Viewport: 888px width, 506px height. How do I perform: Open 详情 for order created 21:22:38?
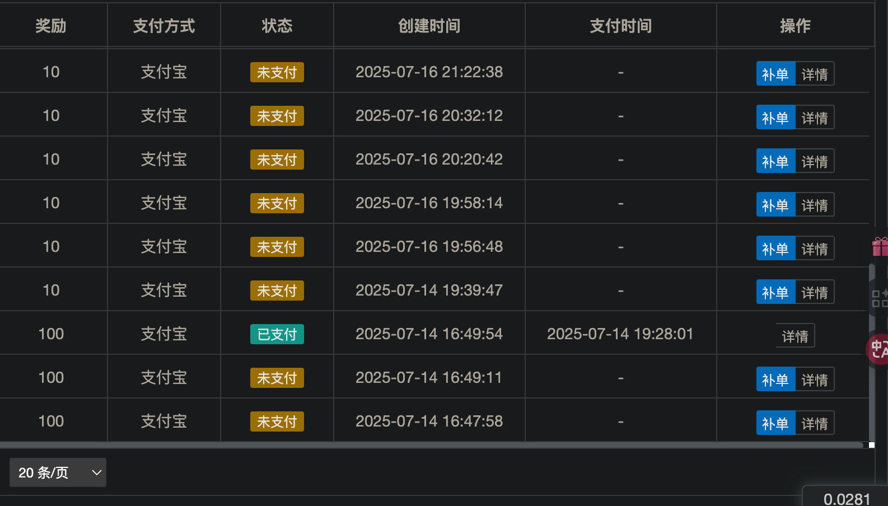point(815,74)
